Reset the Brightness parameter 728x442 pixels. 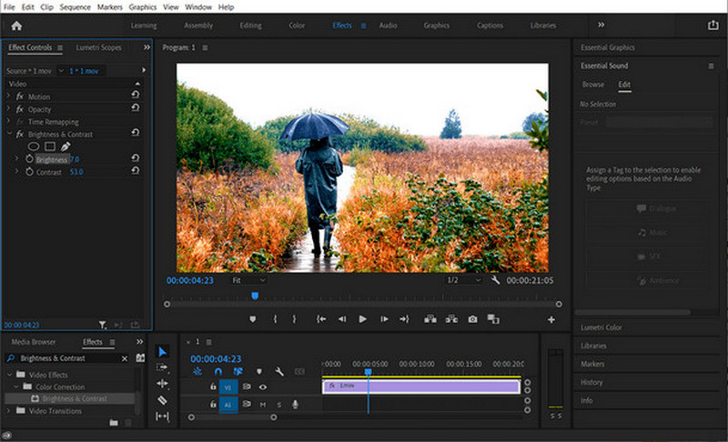135,157
